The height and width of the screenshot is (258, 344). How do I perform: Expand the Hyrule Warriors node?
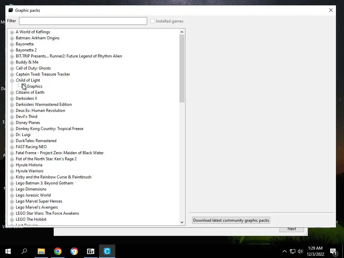pyautogui.click(x=12, y=171)
